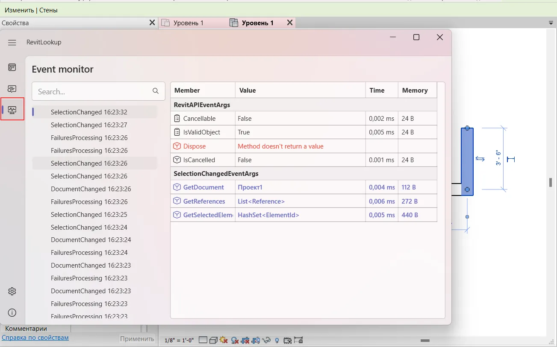The width and height of the screenshot is (557, 347).
Task: Open Visual Style cube icon
Action: pyautogui.click(x=213, y=340)
